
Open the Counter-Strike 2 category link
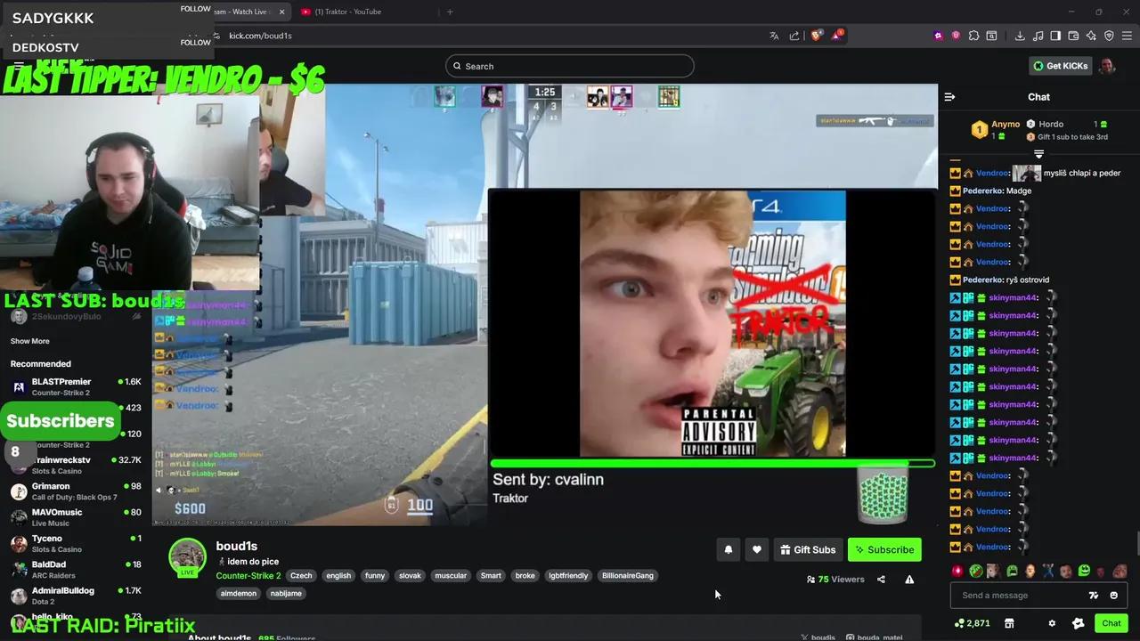click(x=248, y=575)
